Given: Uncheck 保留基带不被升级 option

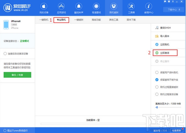Looking at the screenshot, I should pos(157,80).
